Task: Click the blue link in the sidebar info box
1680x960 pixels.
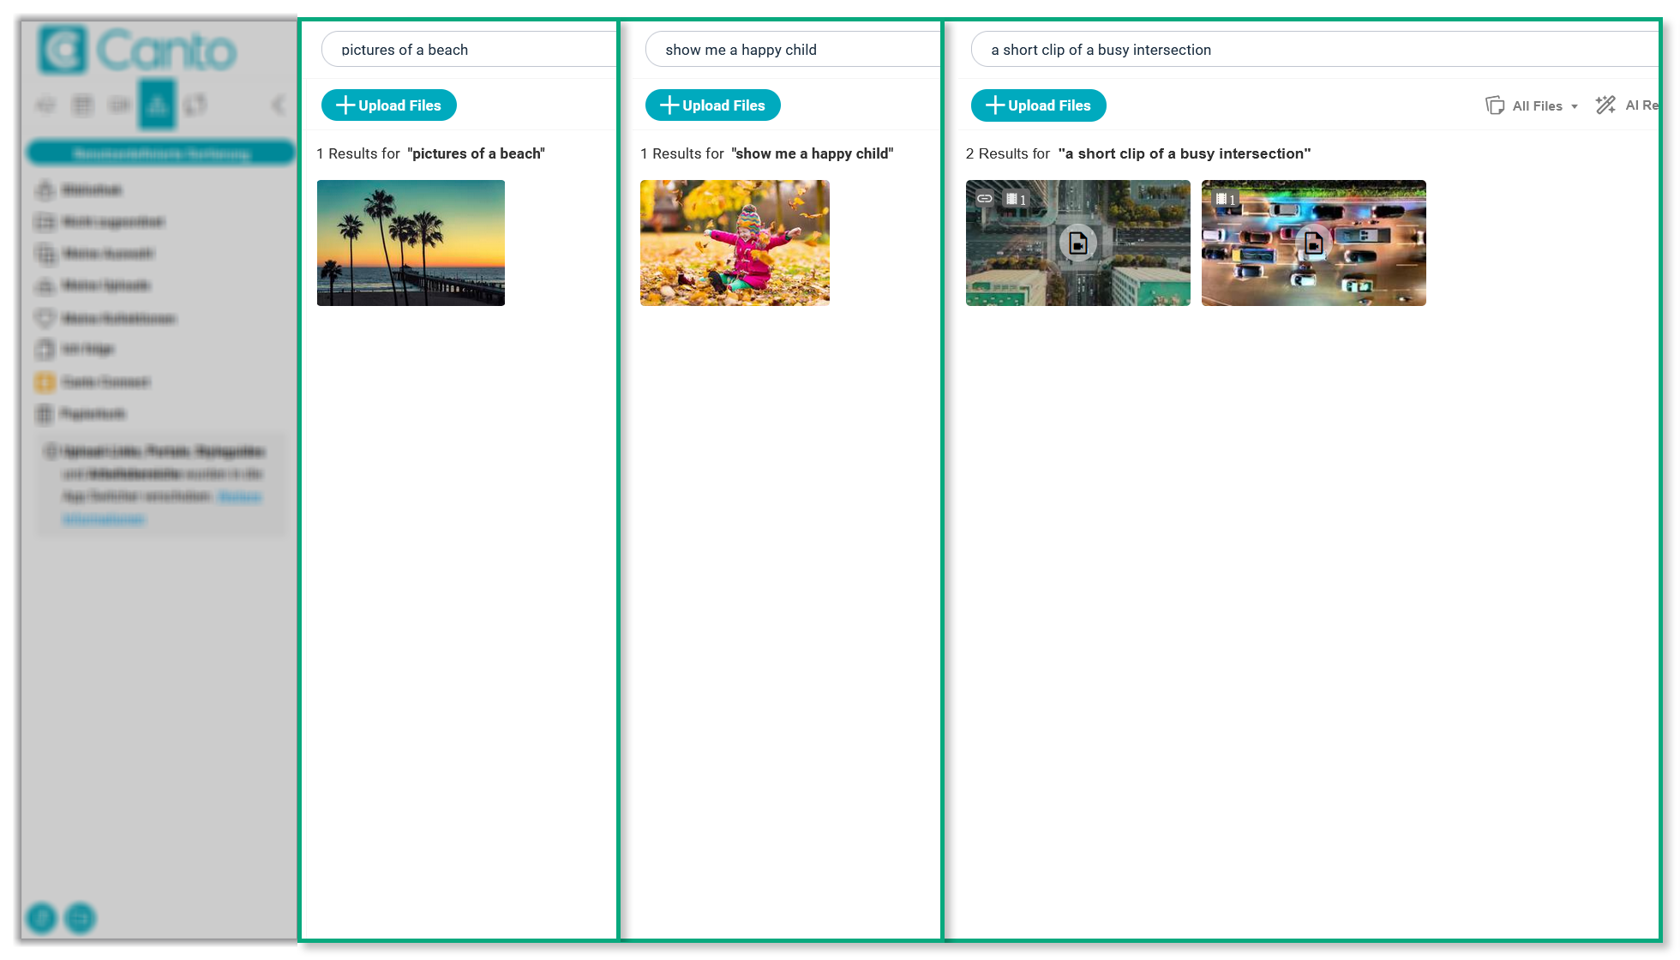Action: click(163, 507)
